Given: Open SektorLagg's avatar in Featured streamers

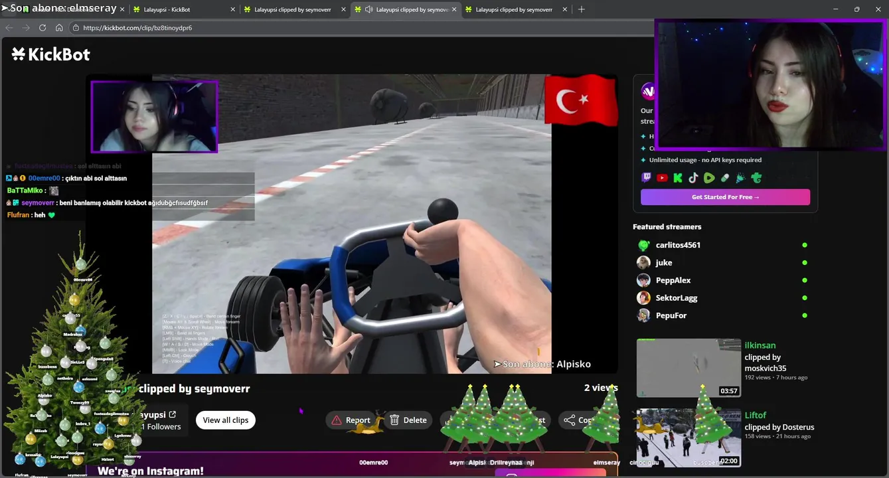Looking at the screenshot, I should pyautogui.click(x=643, y=298).
